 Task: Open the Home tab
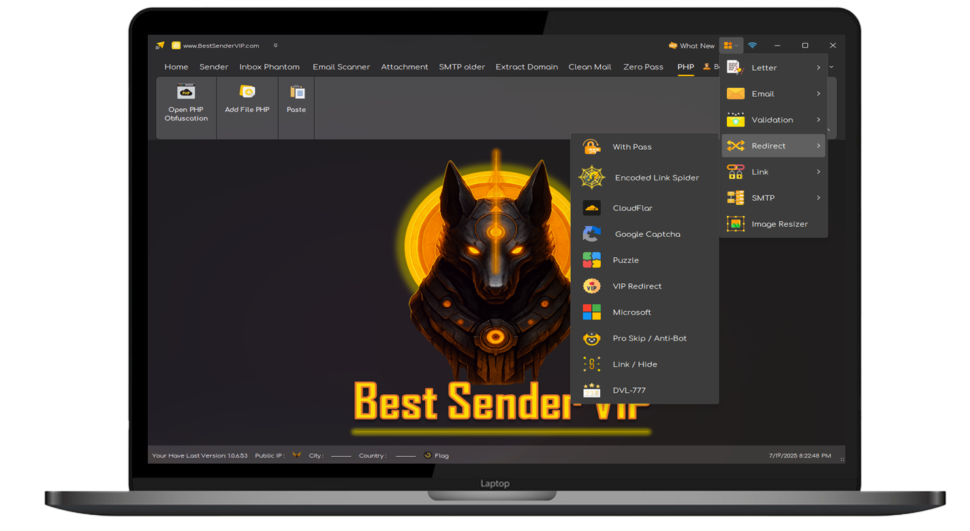176,67
